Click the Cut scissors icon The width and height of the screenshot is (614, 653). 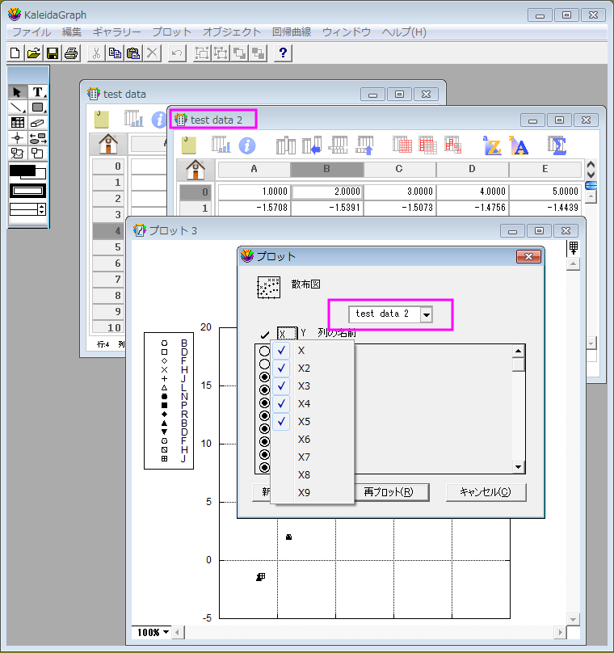pos(96,53)
